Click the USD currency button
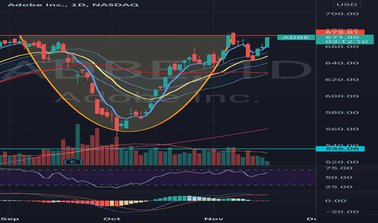The height and width of the screenshot is (223, 378). 347,4
